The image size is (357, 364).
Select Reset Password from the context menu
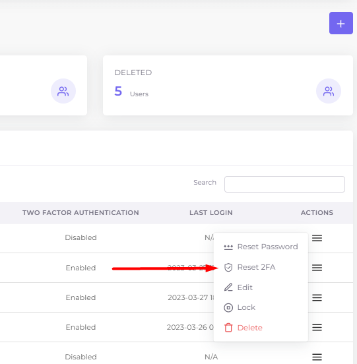(x=261, y=247)
